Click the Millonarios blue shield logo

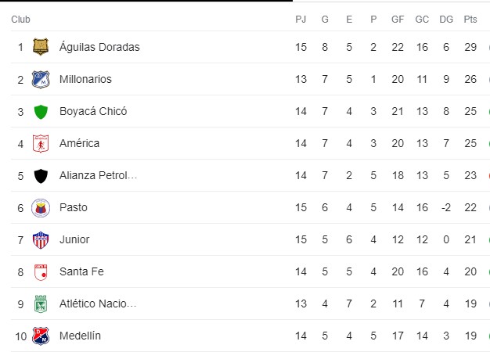(41, 79)
